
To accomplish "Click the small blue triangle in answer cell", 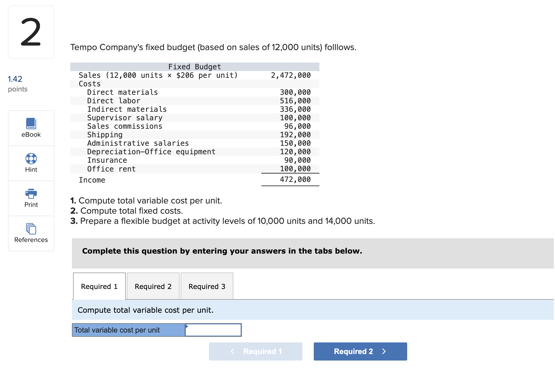I will (187, 326).
